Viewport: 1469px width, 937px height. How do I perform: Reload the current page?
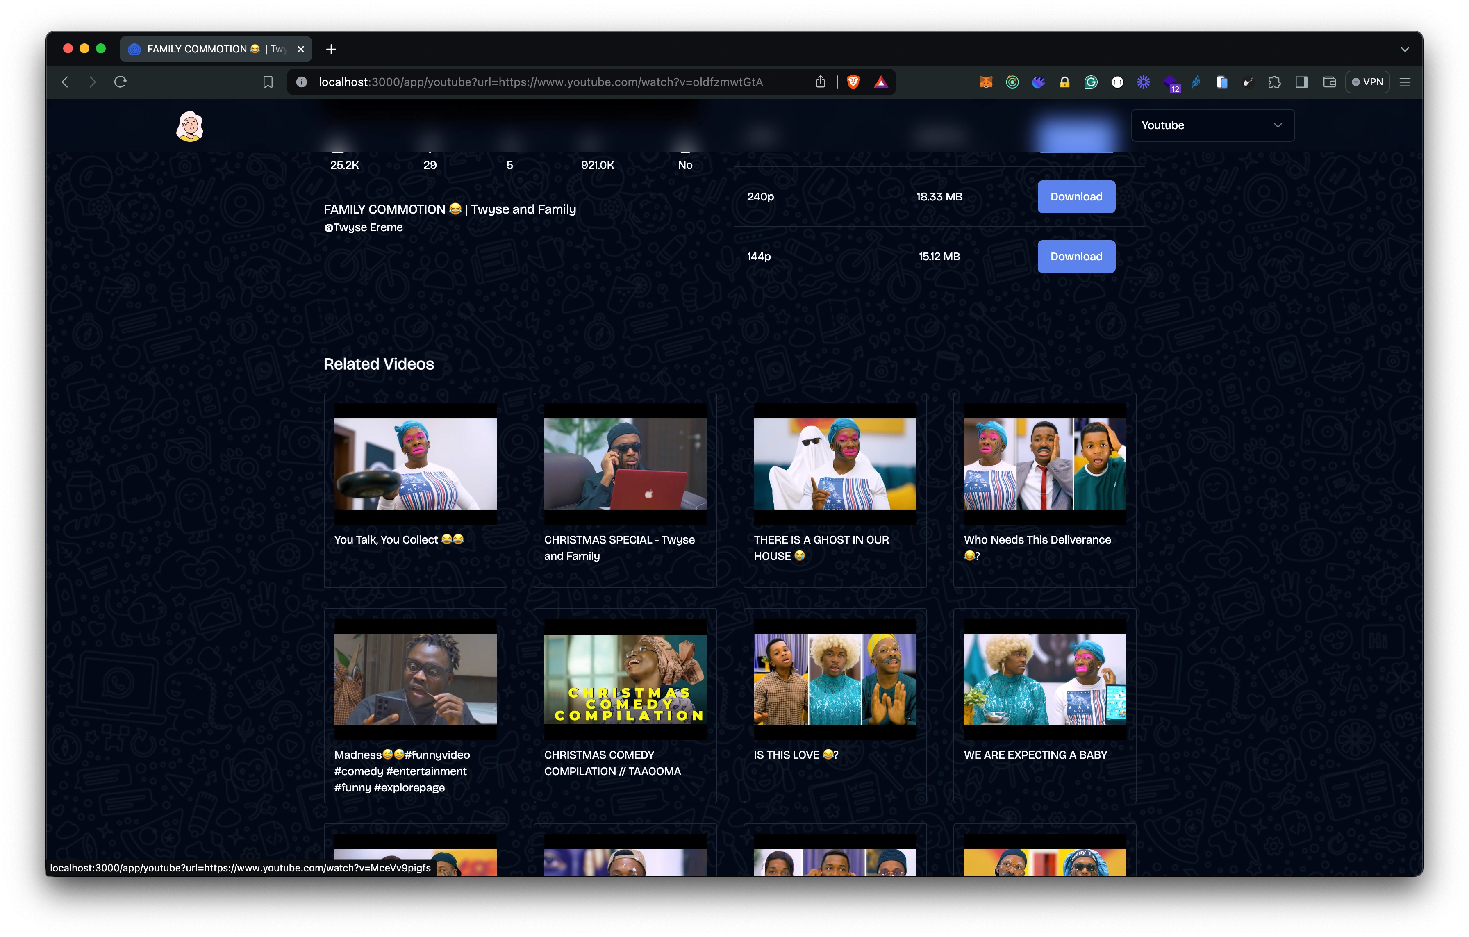pos(120,82)
